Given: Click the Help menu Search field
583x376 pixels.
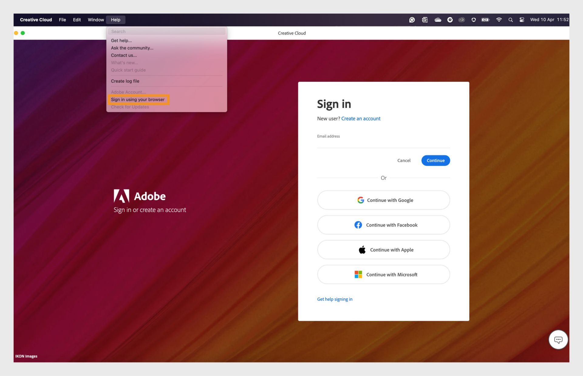Looking at the screenshot, I should (x=166, y=31).
